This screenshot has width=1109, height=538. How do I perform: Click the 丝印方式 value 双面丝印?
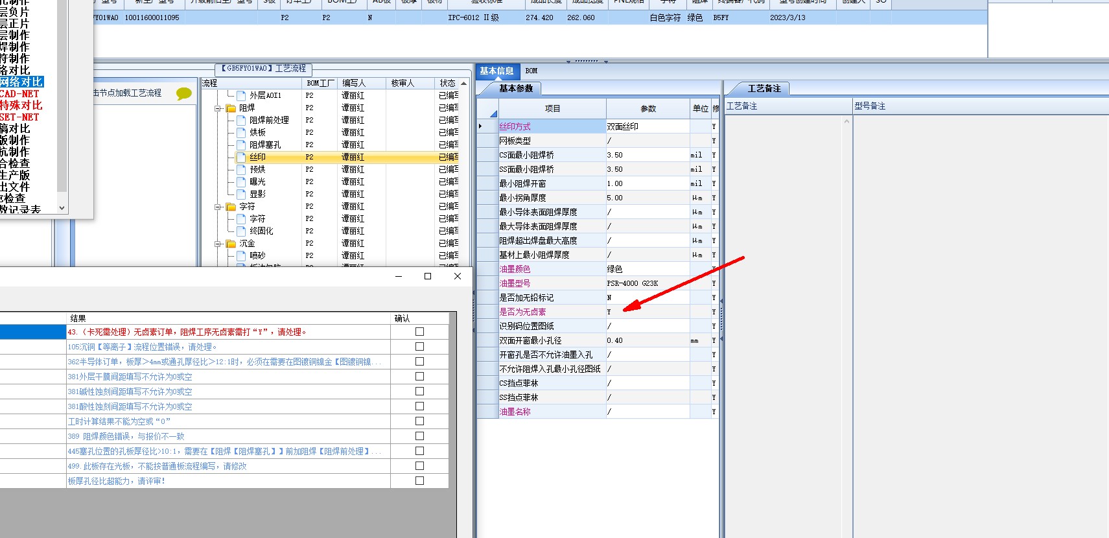[x=648, y=126]
